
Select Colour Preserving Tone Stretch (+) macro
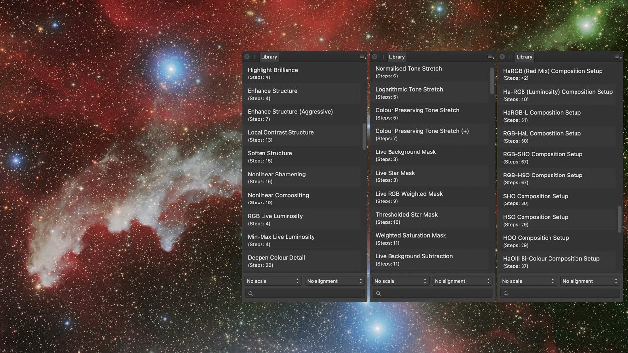tap(429, 134)
